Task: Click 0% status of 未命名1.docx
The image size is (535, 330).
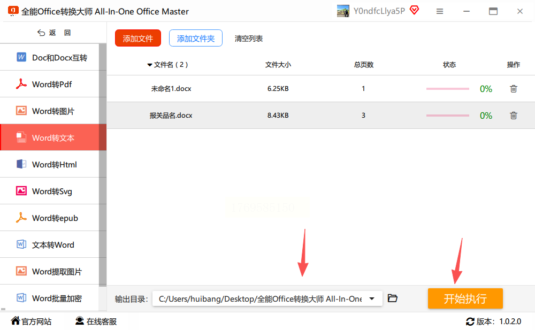Action: tap(486, 89)
